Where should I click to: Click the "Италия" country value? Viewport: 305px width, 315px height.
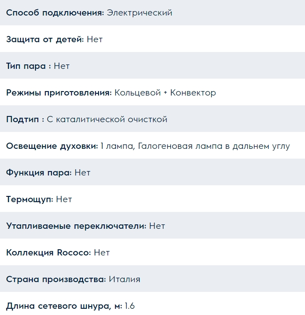125,279
